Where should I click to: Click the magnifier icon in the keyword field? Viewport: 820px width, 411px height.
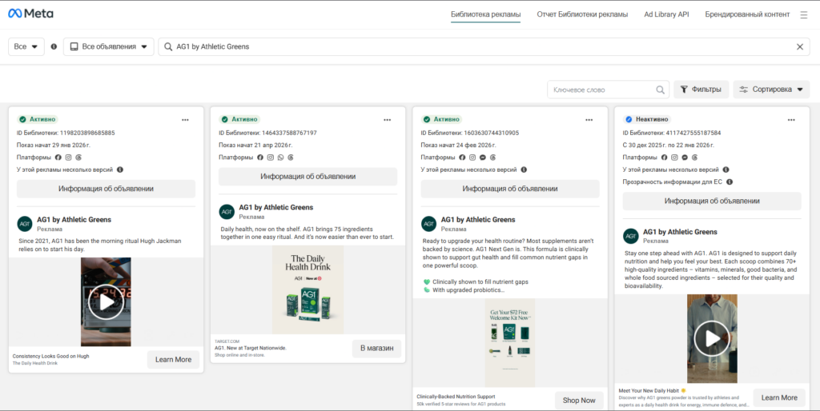click(x=661, y=90)
